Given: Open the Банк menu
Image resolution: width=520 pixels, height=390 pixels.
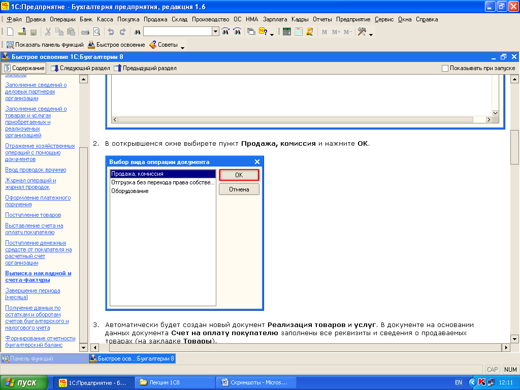Looking at the screenshot, I should click(x=86, y=19).
